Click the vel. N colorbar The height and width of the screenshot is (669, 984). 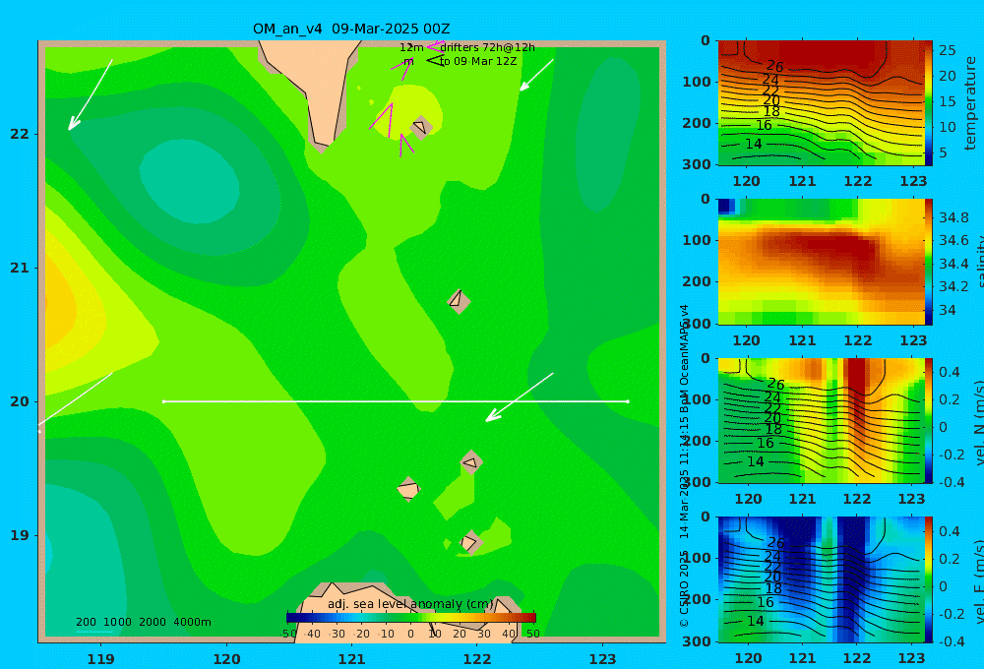click(x=929, y=420)
